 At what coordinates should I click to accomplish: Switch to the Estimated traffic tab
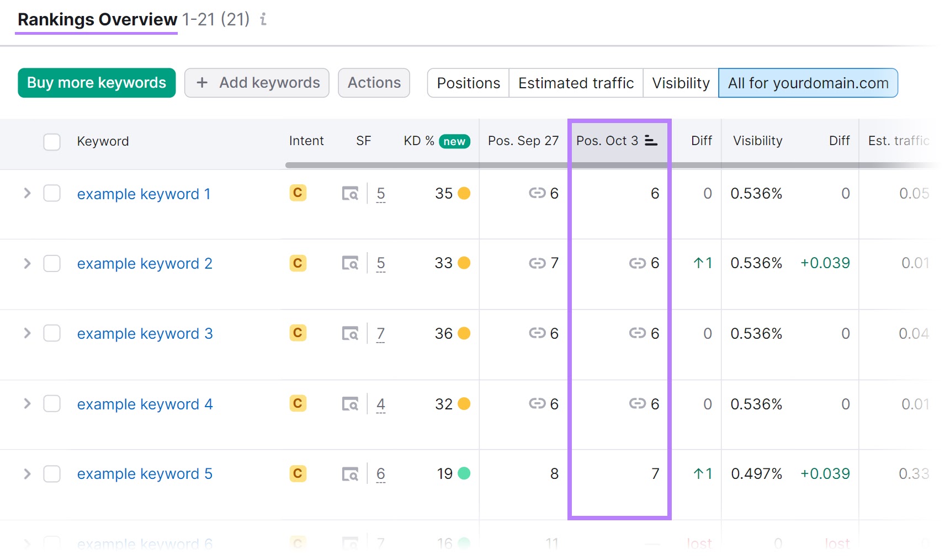[575, 83]
